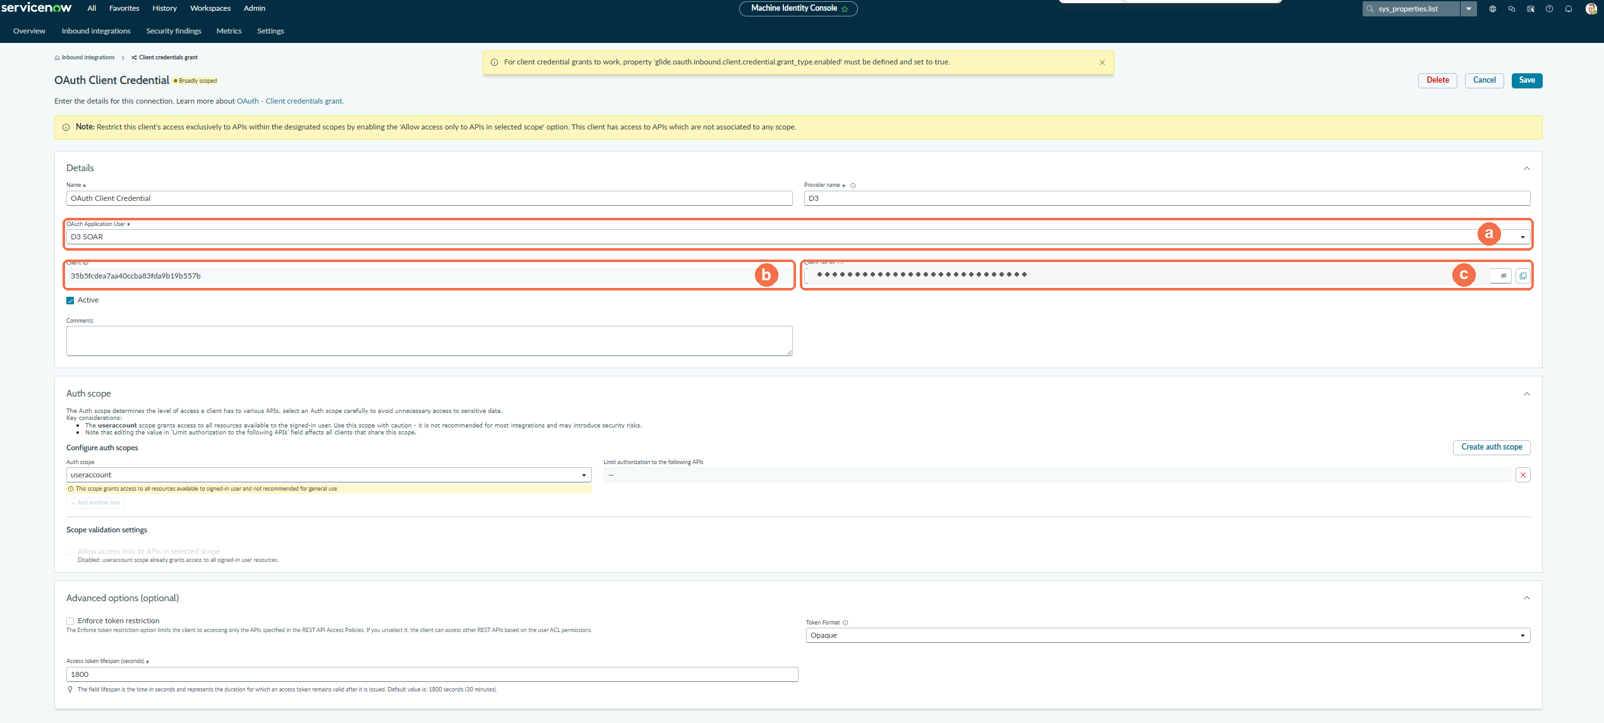1604x723 pixels.
Task: Click into the Name field
Action: tap(429, 198)
